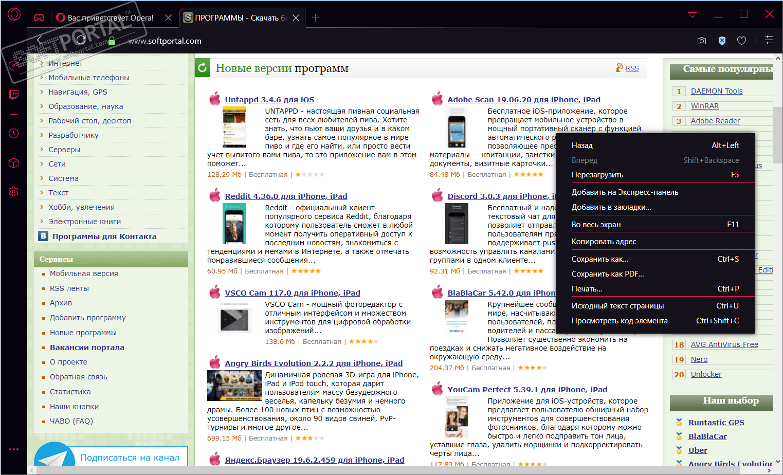The width and height of the screenshot is (783, 475).
Task: Select 'Сохранить как...' menu item
Action: point(655,259)
